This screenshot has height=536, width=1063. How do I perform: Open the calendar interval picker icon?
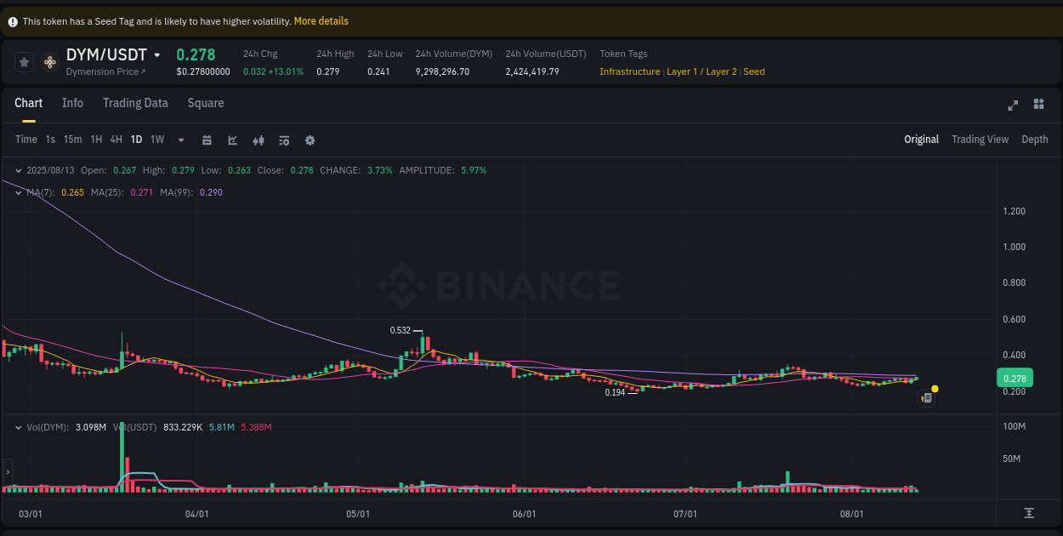click(x=207, y=140)
